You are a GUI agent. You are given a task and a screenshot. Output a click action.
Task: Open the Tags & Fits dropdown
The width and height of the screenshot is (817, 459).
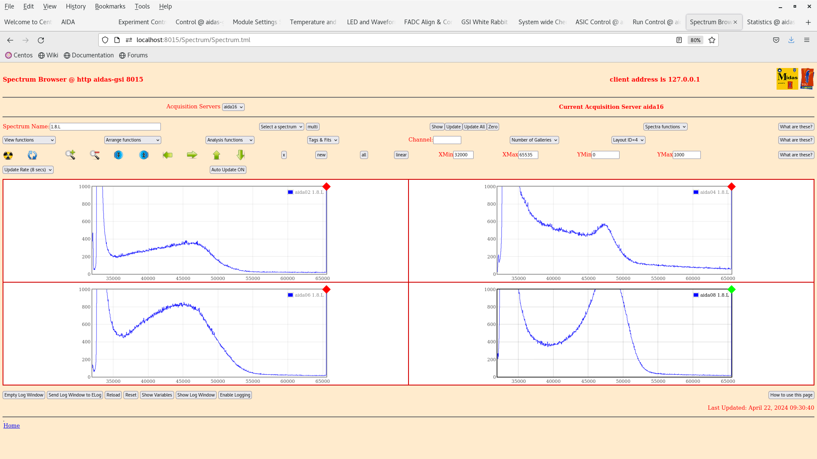[323, 140]
